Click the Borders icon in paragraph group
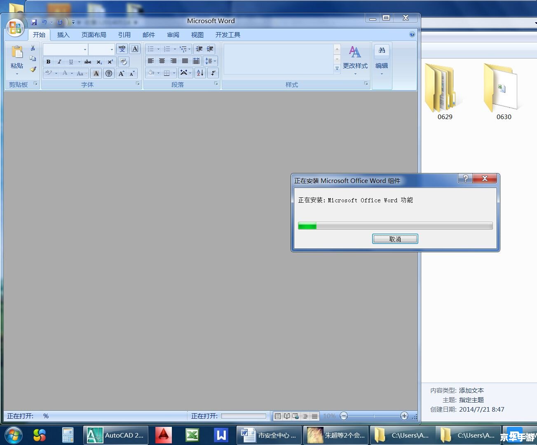537x445 pixels. 166,73
